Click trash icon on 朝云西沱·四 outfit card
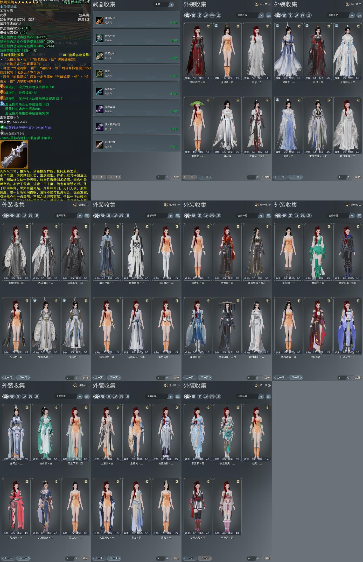This screenshot has width=363, height=562. (x=208, y=26)
